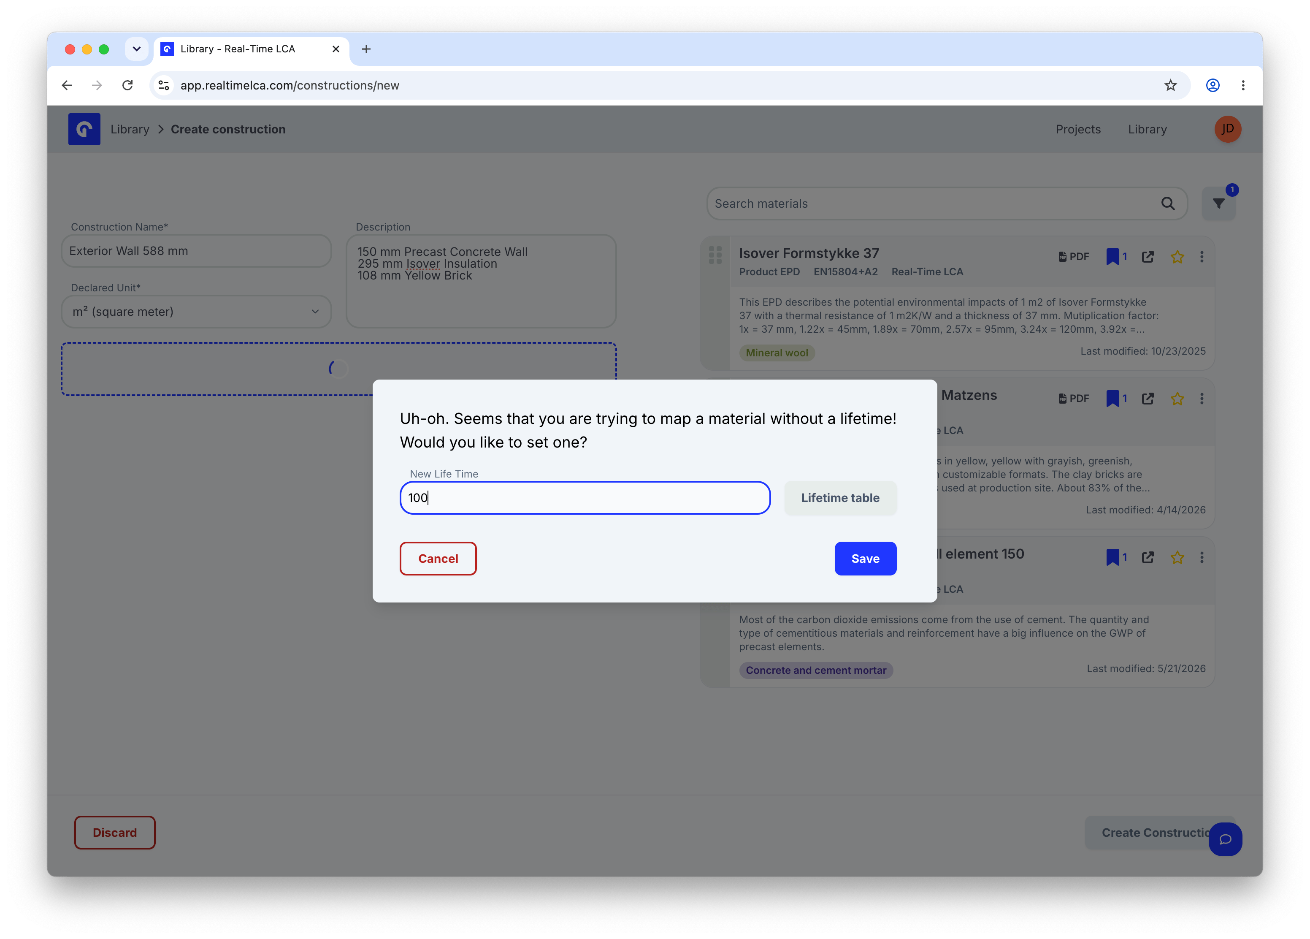Click bookmark icon on element 150 card
Image resolution: width=1310 pixels, height=939 pixels.
point(1112,557)
